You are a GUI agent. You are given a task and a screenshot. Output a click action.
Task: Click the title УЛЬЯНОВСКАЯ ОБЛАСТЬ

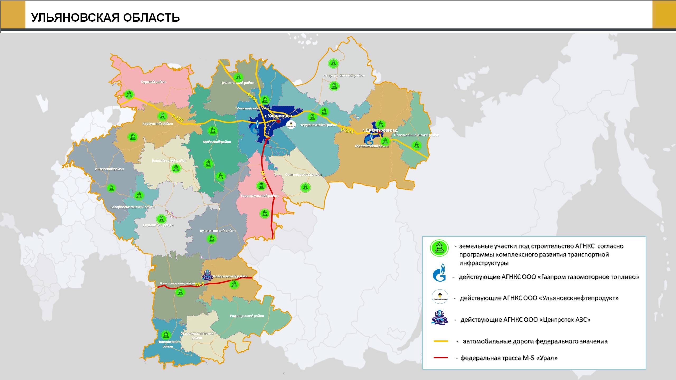pos(105,17)
